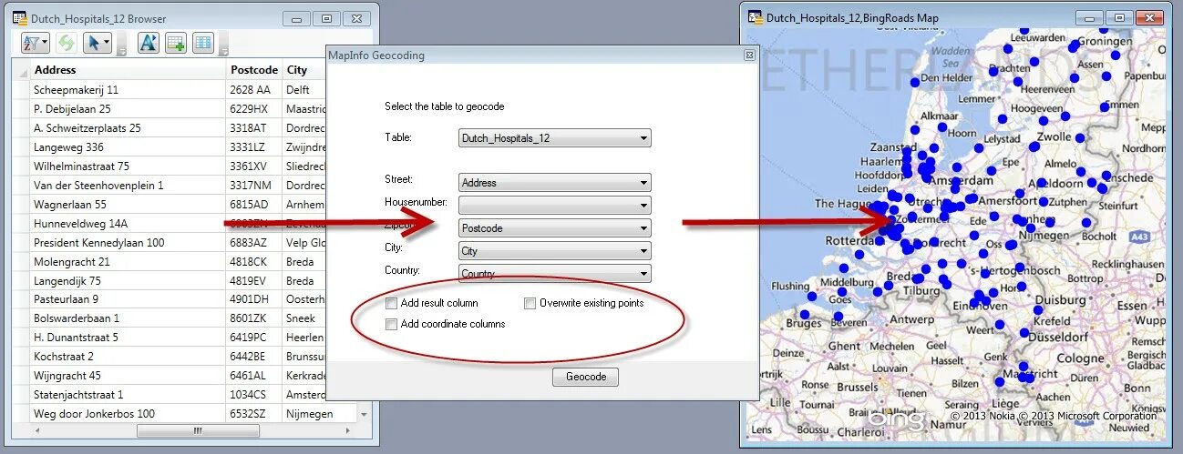Open the Table dropdown showing Dutch_Hospitals_12
The image size is (1183, 454).
(554, 138)
